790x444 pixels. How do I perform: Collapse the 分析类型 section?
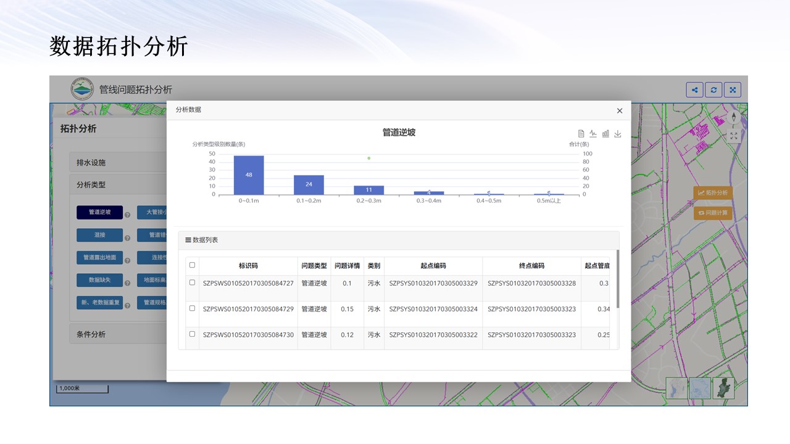pos(117,184)
